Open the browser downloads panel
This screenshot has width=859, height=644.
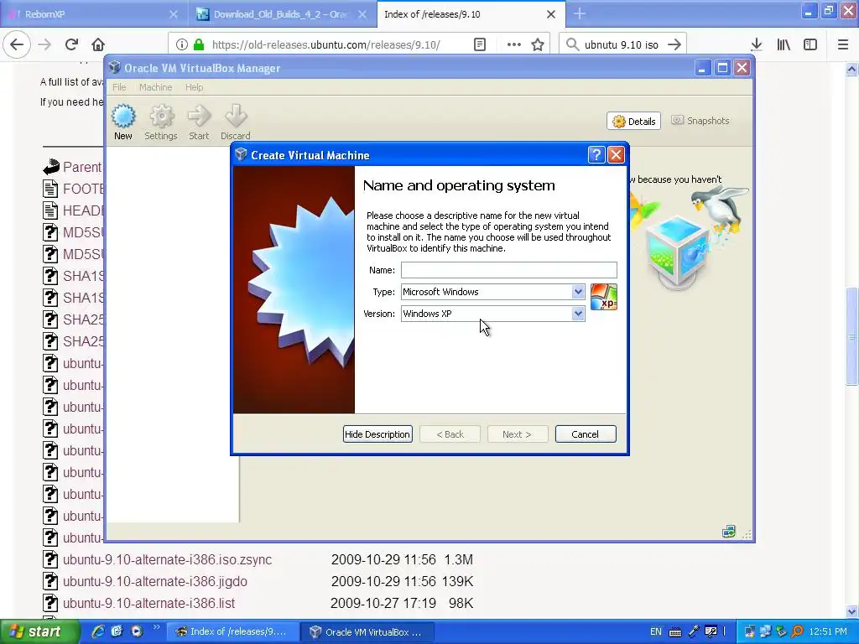(x=757, y=44)
